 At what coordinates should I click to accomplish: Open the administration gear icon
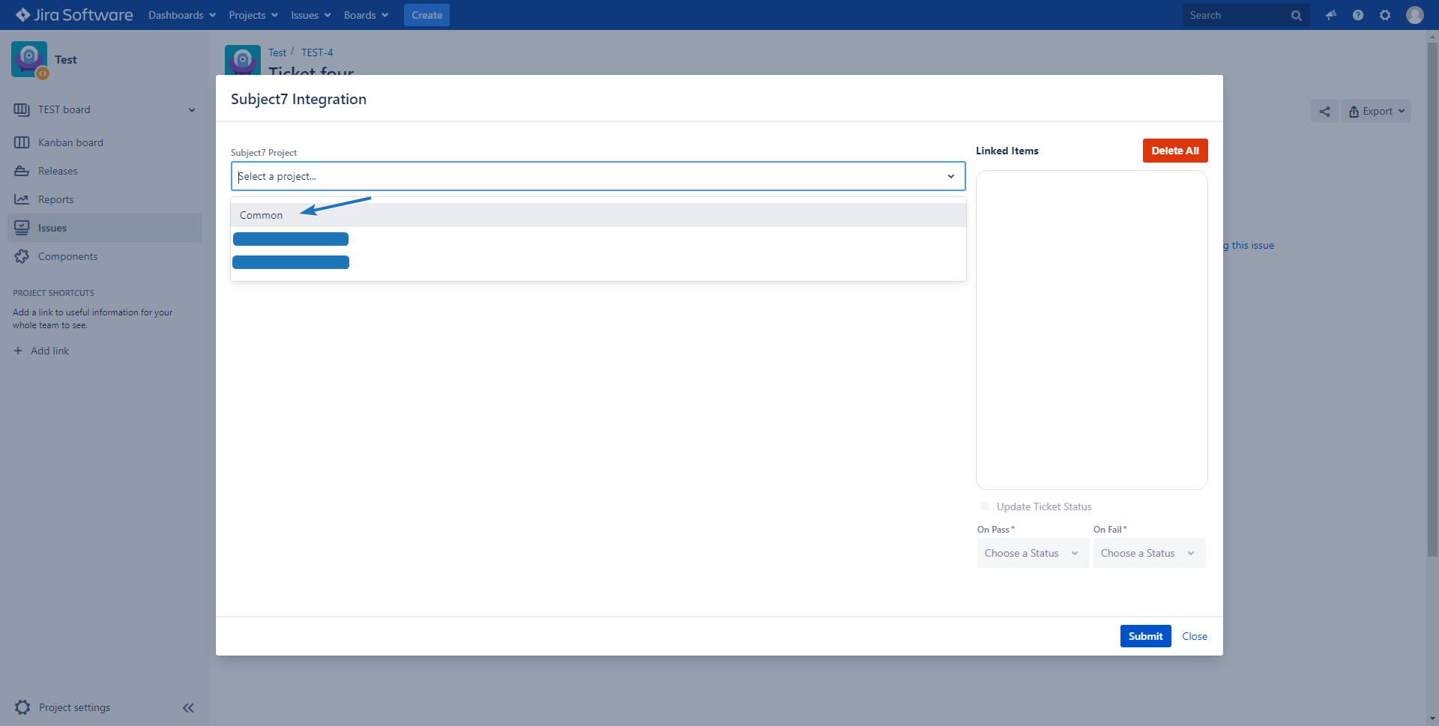tap(1385, 15)
